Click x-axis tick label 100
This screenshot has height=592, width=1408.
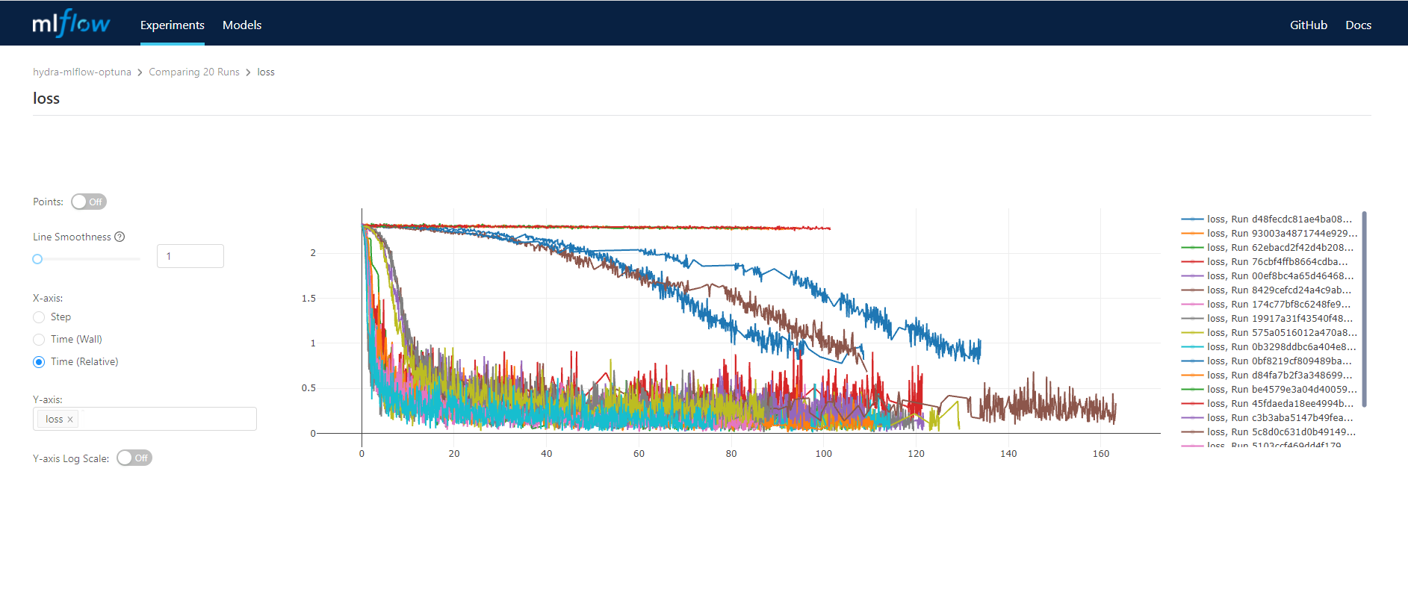point(823,454)
